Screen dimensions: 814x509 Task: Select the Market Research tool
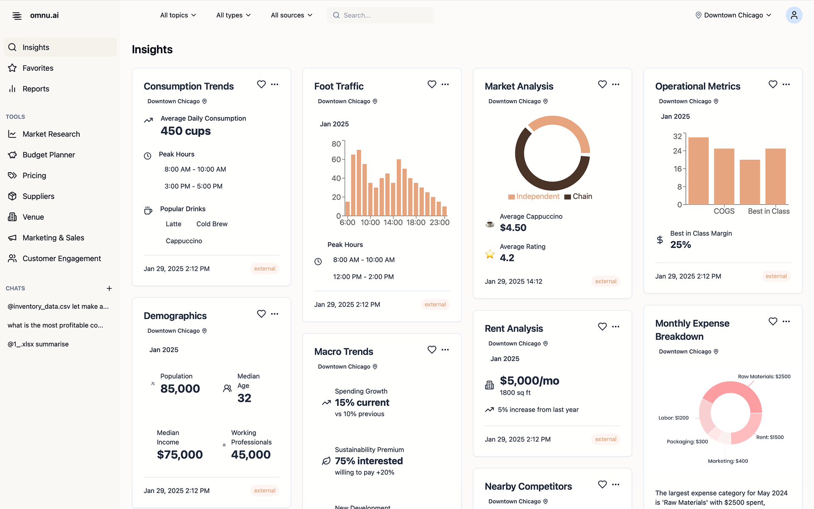click(x=51, y=134)
